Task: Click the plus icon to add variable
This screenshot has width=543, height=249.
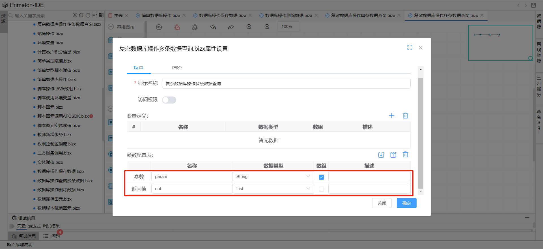Action: tap(391, 115)
